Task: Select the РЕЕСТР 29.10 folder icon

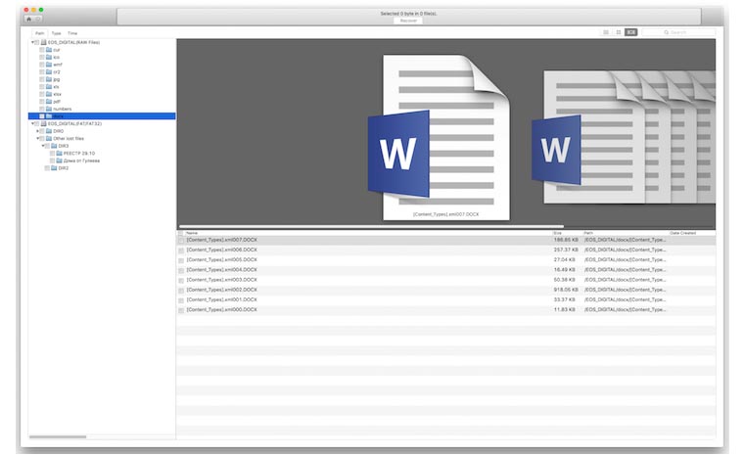Action: point(60,154)
